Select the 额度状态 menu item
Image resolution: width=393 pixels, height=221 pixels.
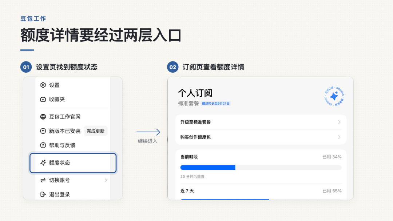[x=73, y=163]
